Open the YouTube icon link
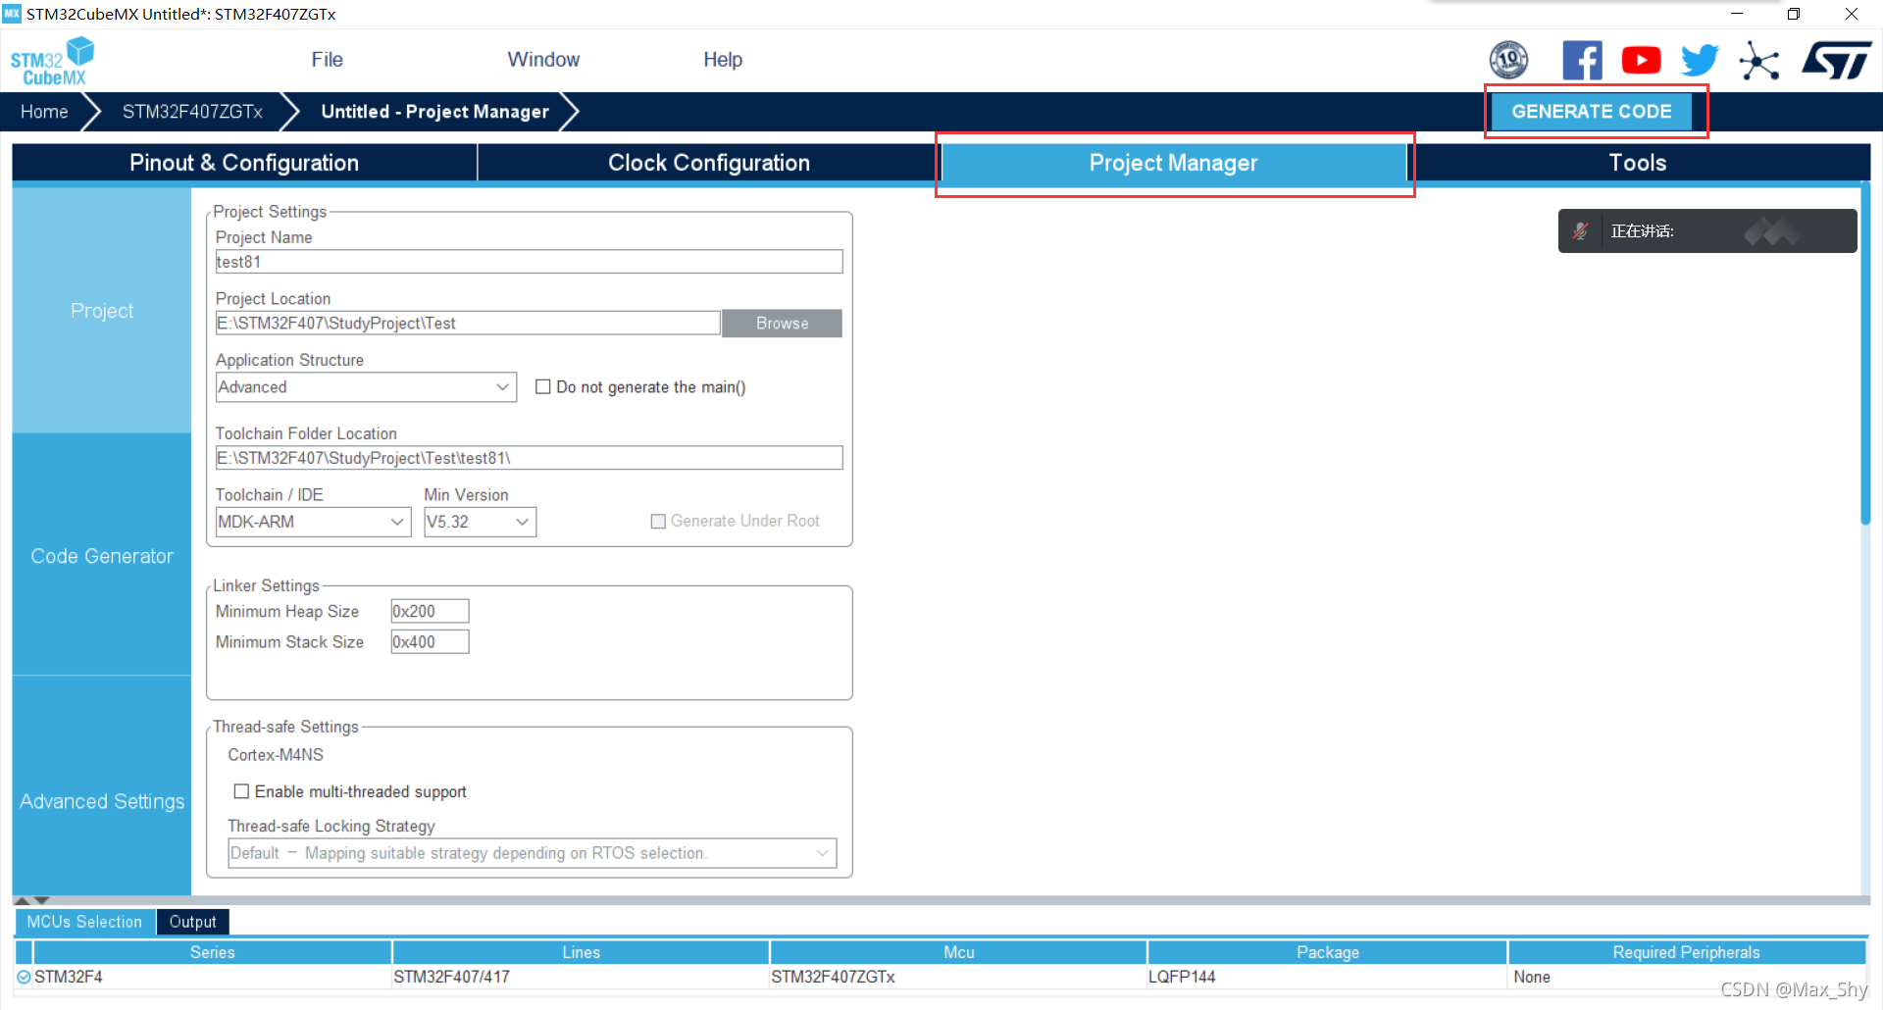Image resolution: width=1883 pixels, height=1010 pixels. click(1641, 61)
